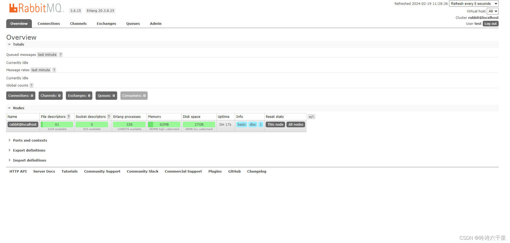This screenshot has height=243, width=510.
Task: Reset stats for This node
Action: [x=275, y=124]
